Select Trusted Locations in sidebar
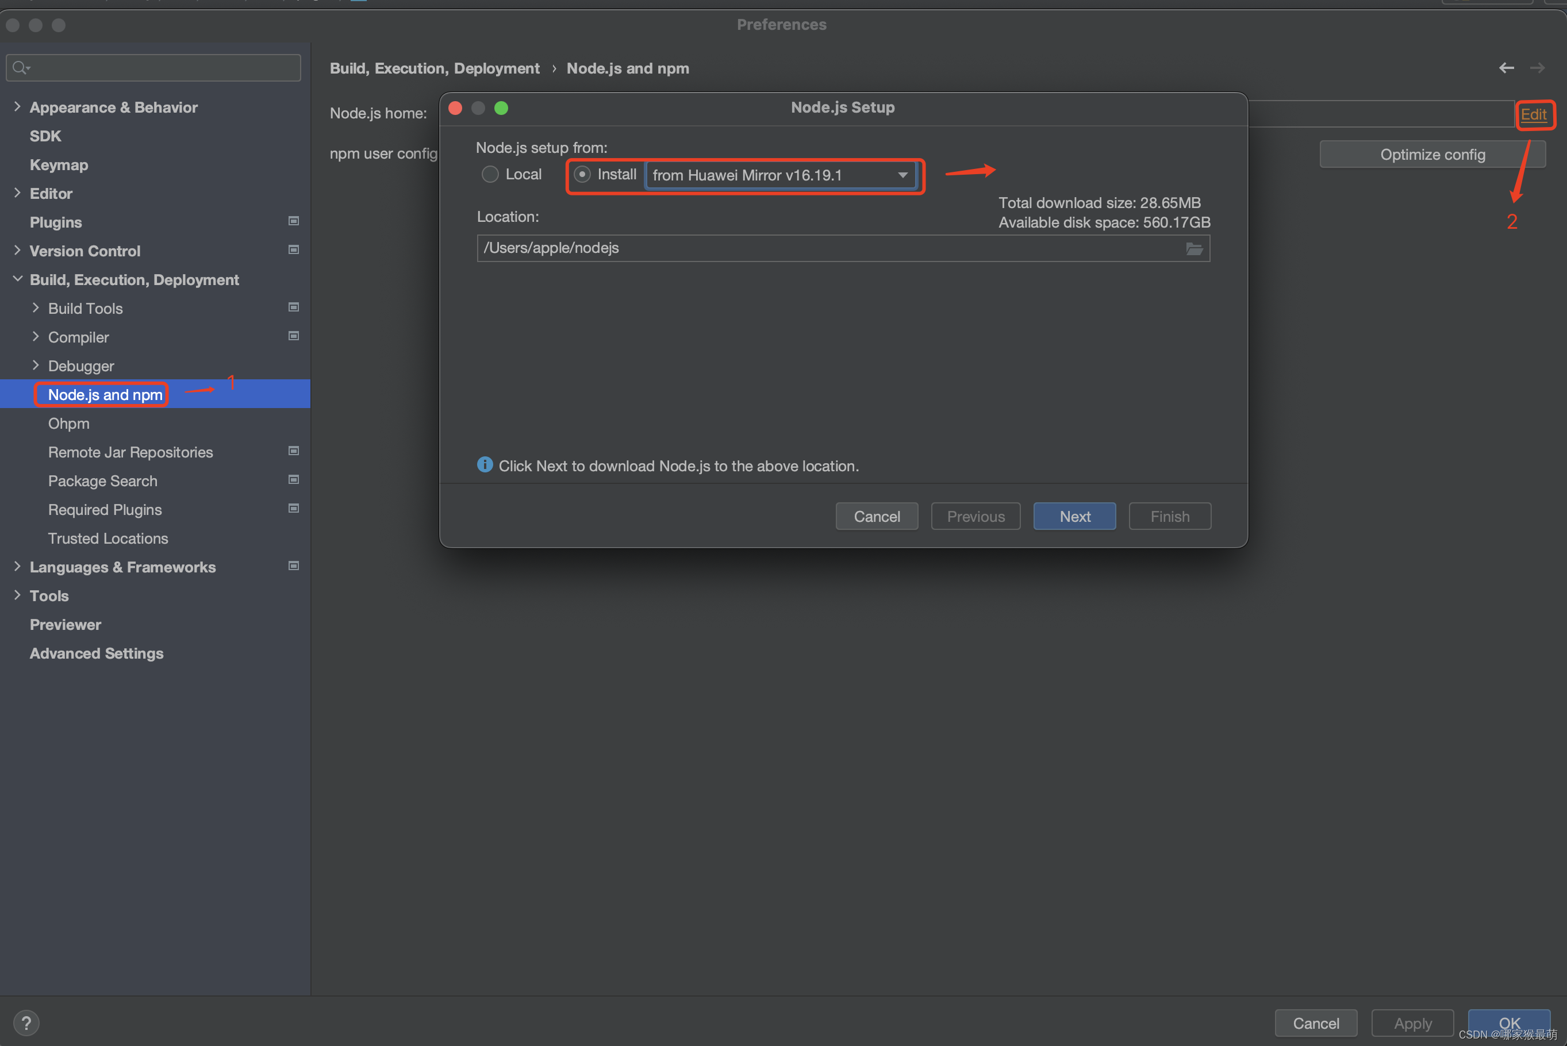Image resolution: width=1567 pixels, height=1046 pixels. (x=108, y=539)
